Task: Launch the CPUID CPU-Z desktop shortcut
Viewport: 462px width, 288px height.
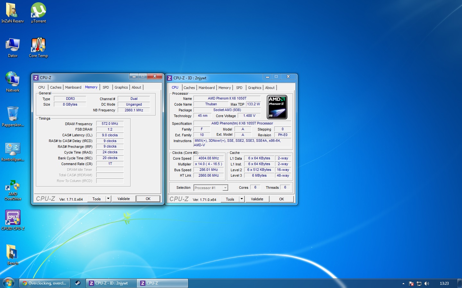Action: coord(13,220)
